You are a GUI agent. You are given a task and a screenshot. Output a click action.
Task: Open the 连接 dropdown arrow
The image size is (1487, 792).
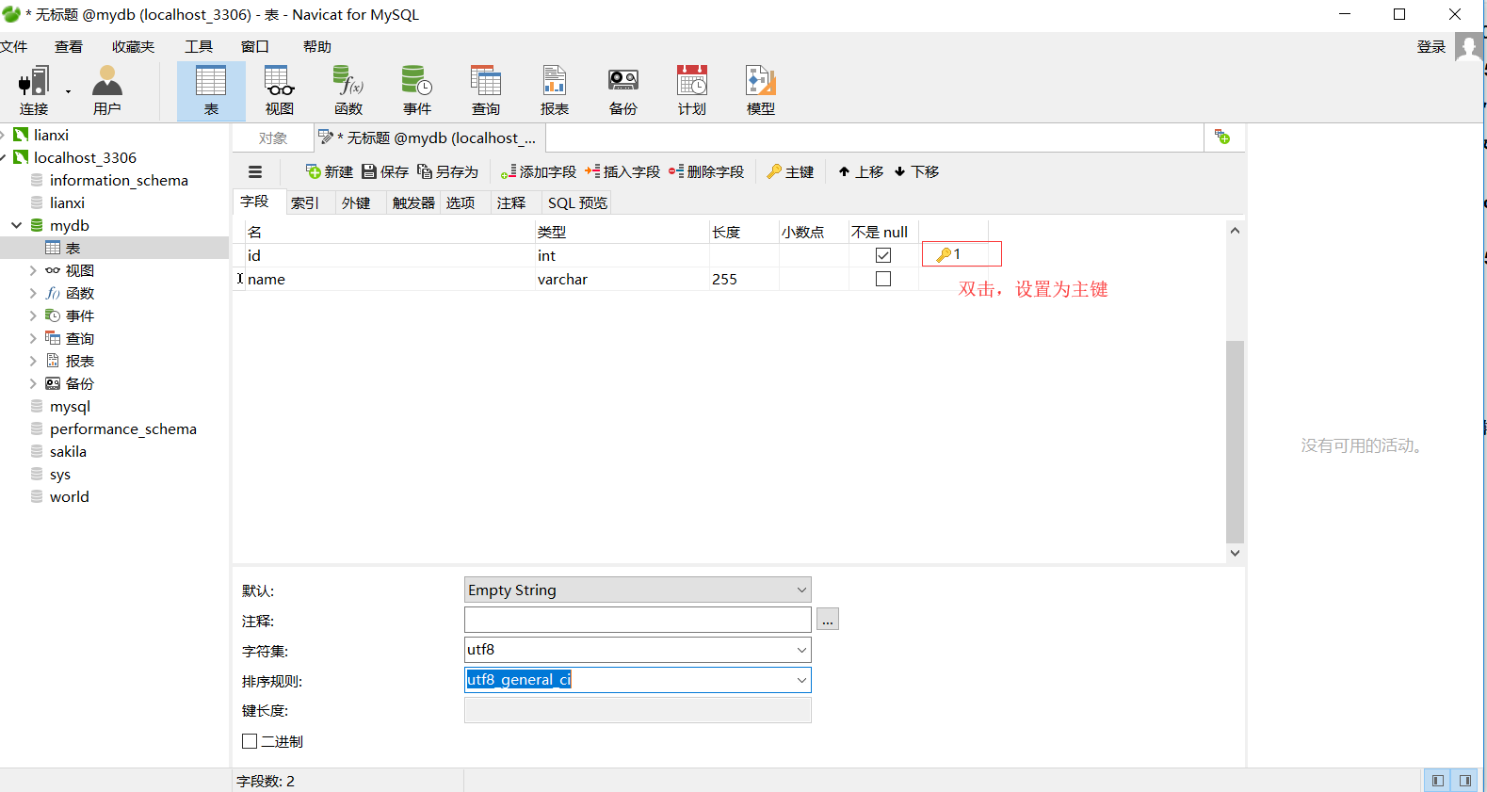pos(68,91)
